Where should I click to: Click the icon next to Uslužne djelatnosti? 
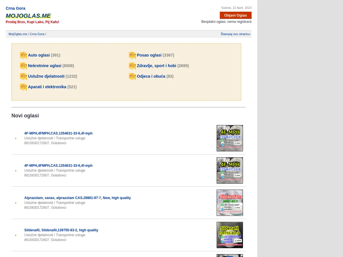pos(23,76)
